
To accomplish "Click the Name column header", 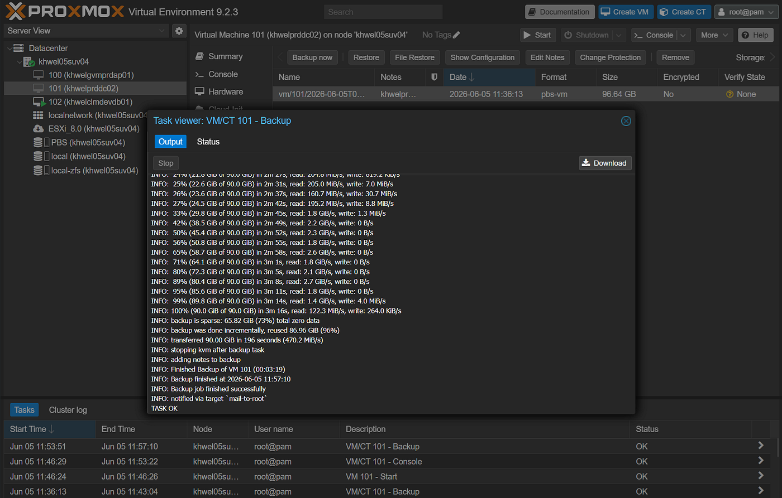I will tap(324, 77).
